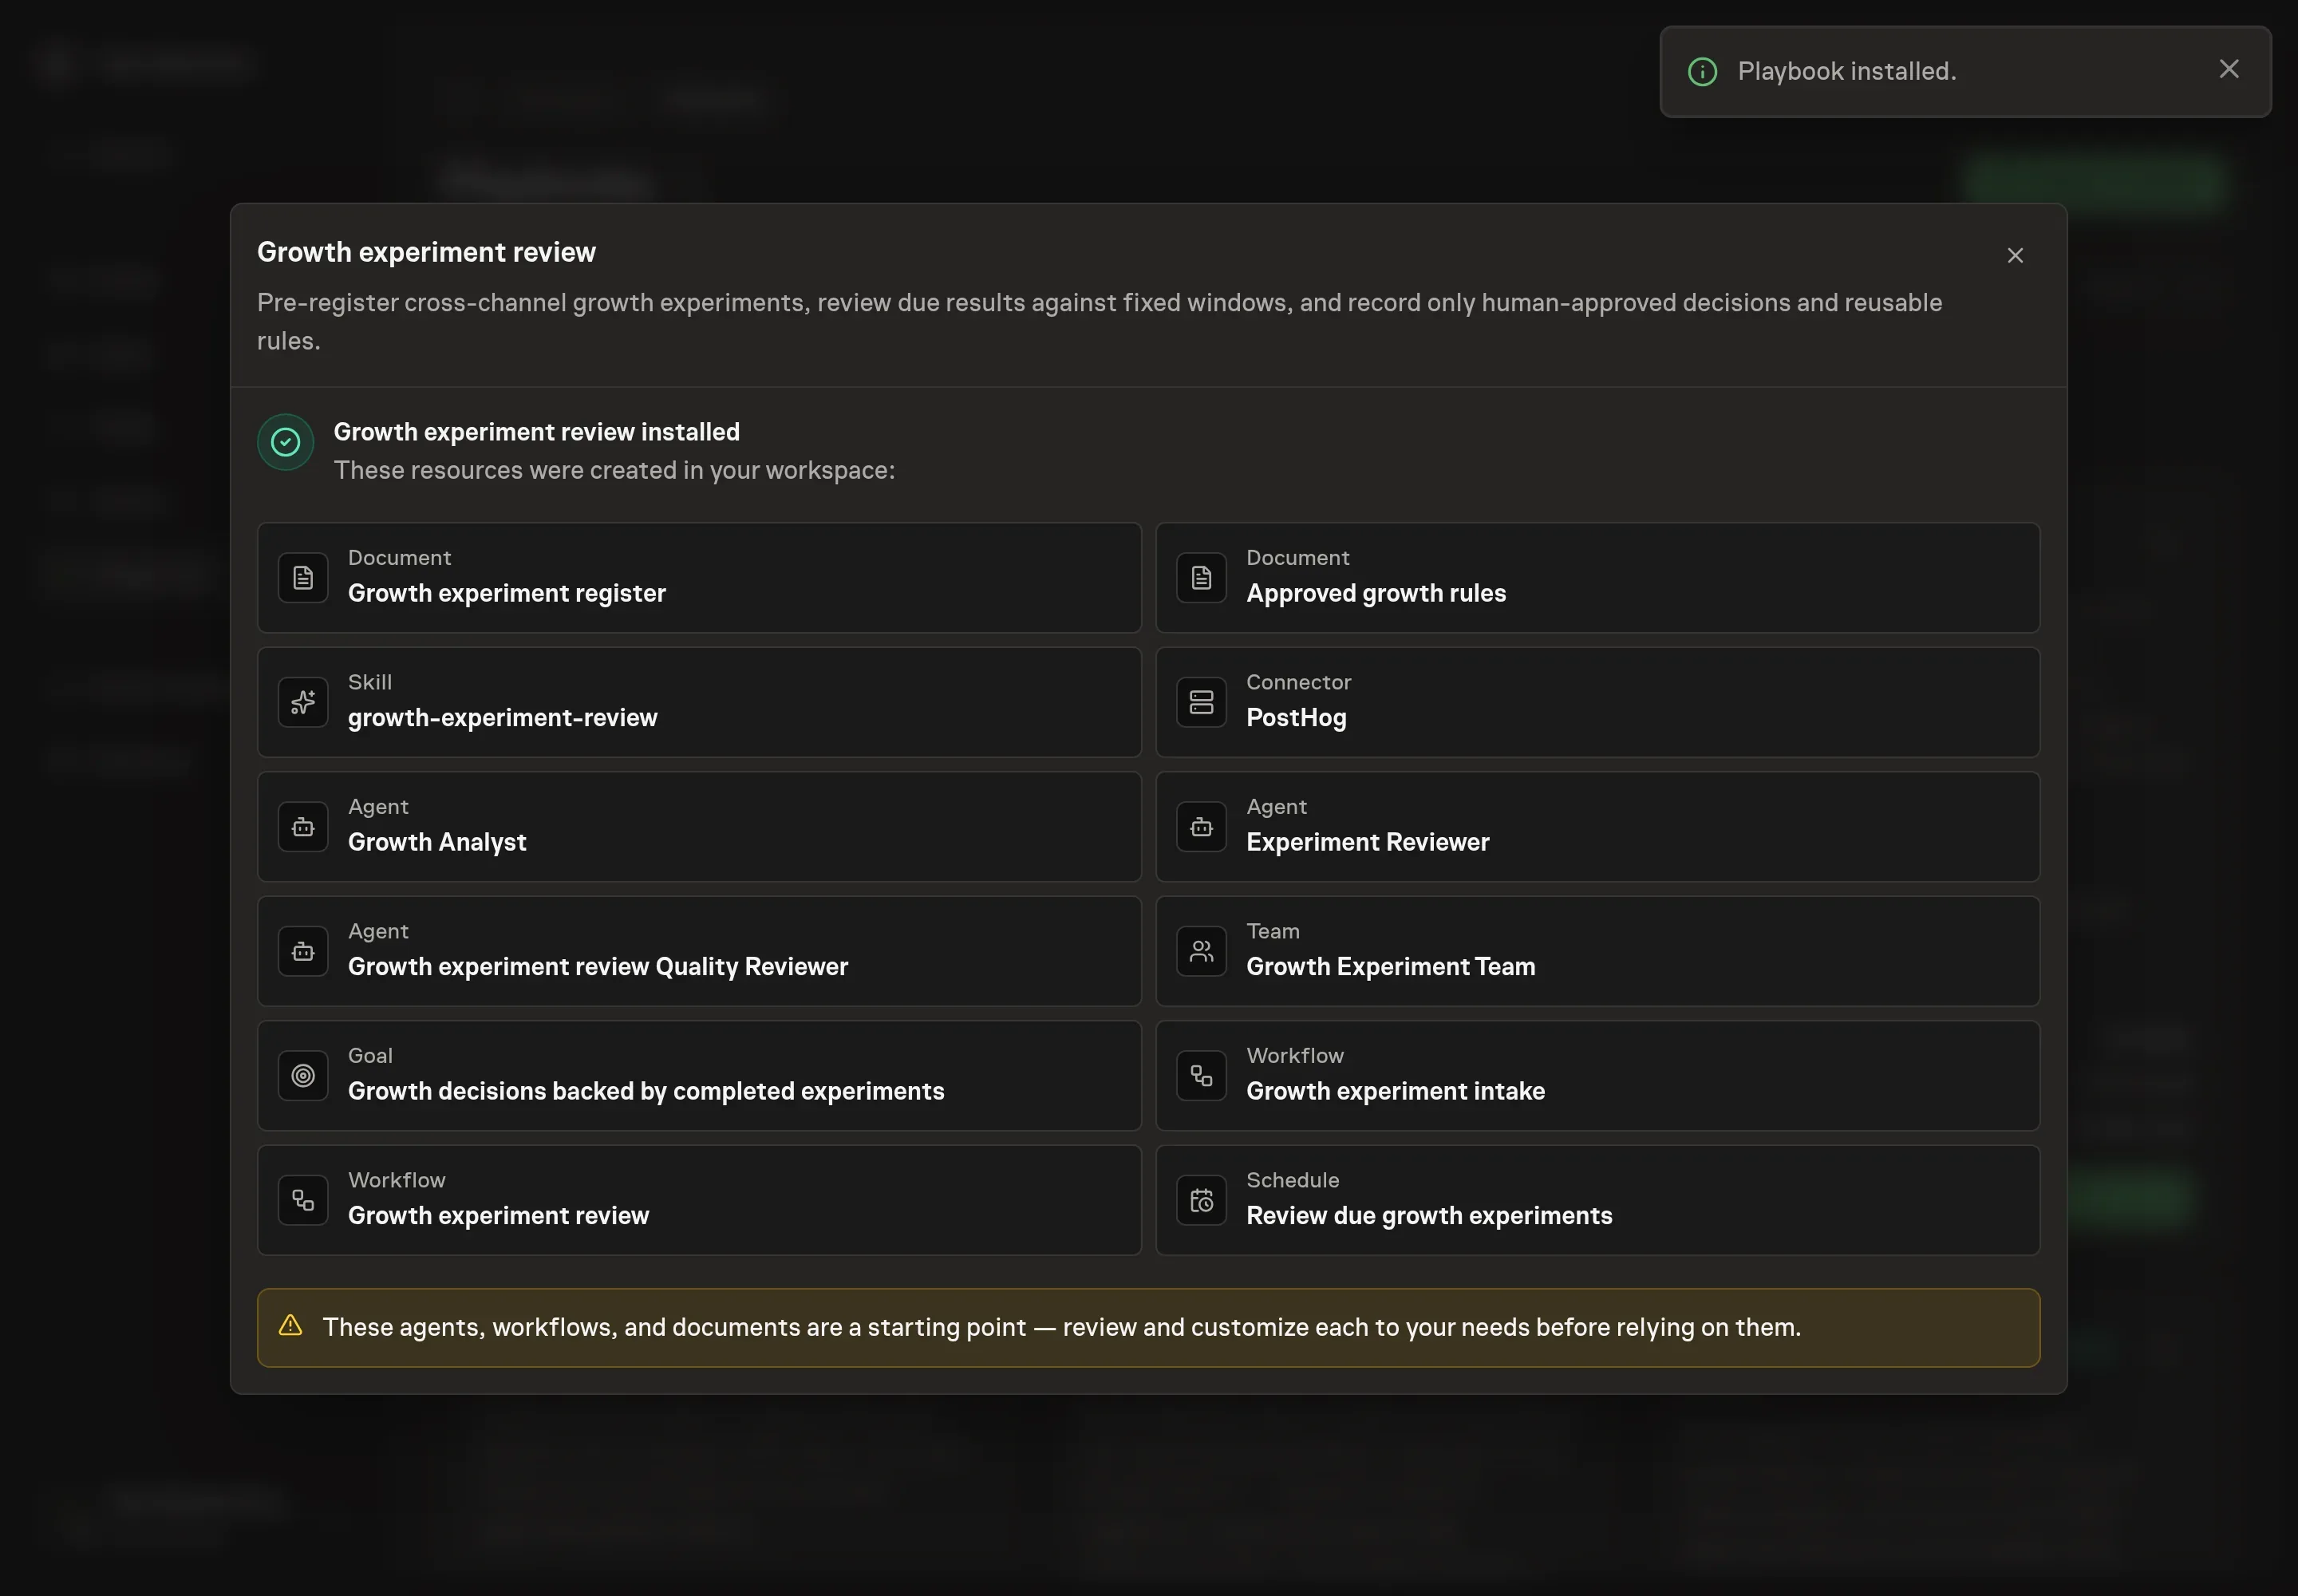Click calendar icon for Review due schedule
Screen dimensions: 2298x1596
[x=1201, y=1200]
